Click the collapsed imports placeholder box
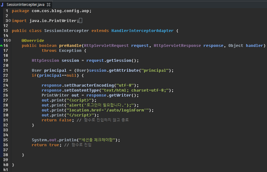Viewport: 267px width, 172px height. [81, 21]
